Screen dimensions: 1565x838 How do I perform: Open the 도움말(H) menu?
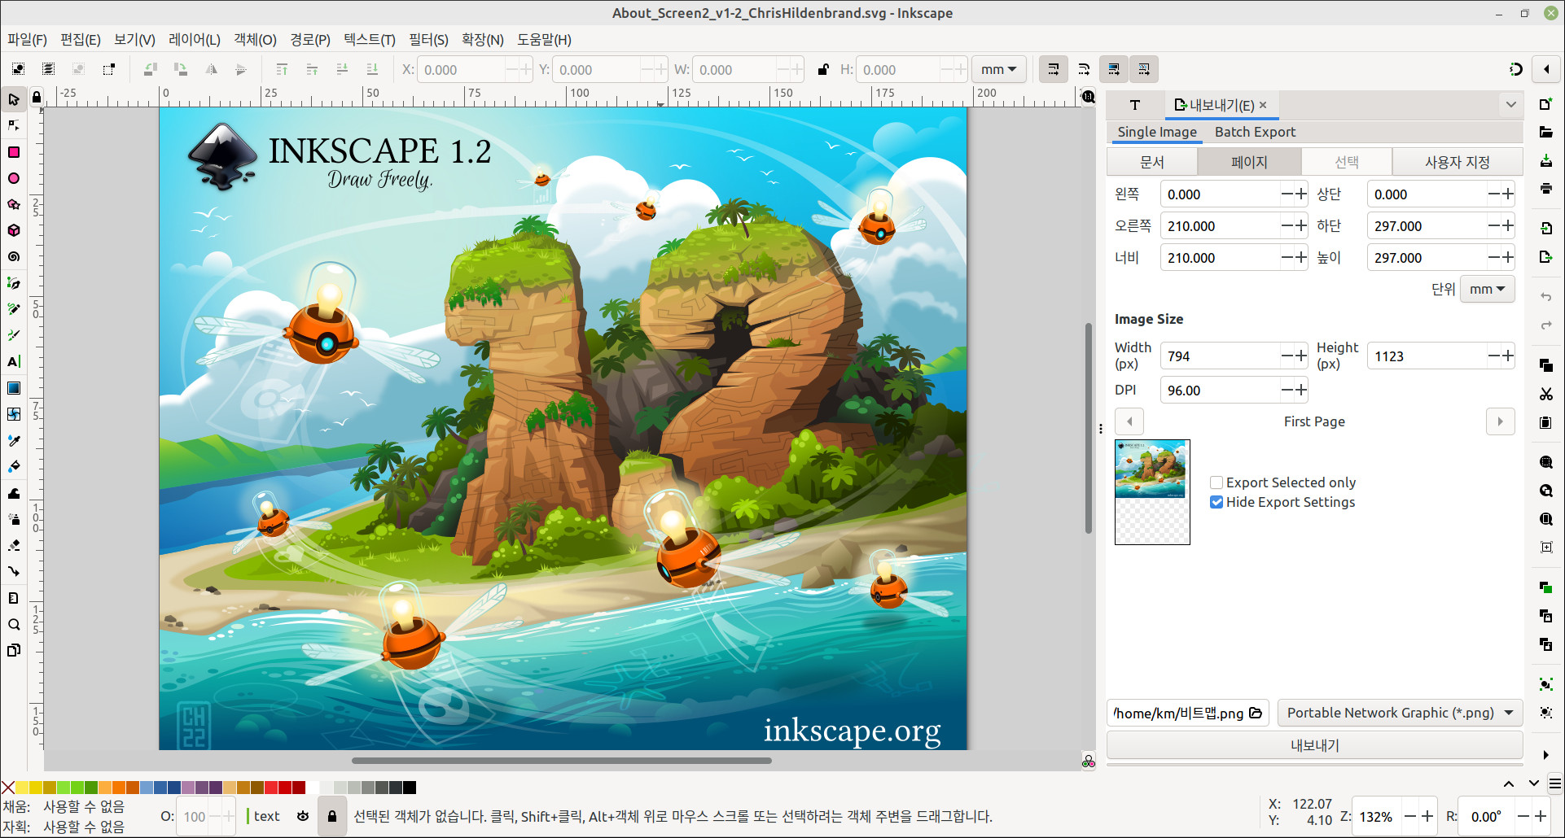(x=544, y=39)
